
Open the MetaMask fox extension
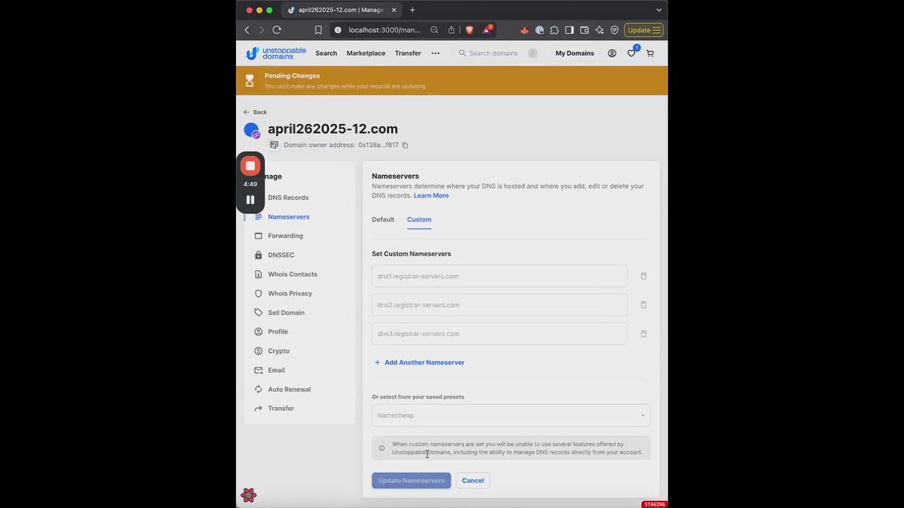tap(524, 30)
